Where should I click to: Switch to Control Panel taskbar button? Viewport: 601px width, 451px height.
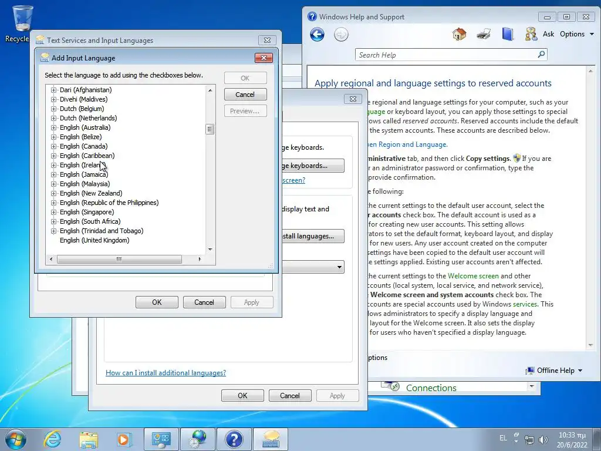point(161,439)
